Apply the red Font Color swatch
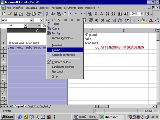 (151, 20)
